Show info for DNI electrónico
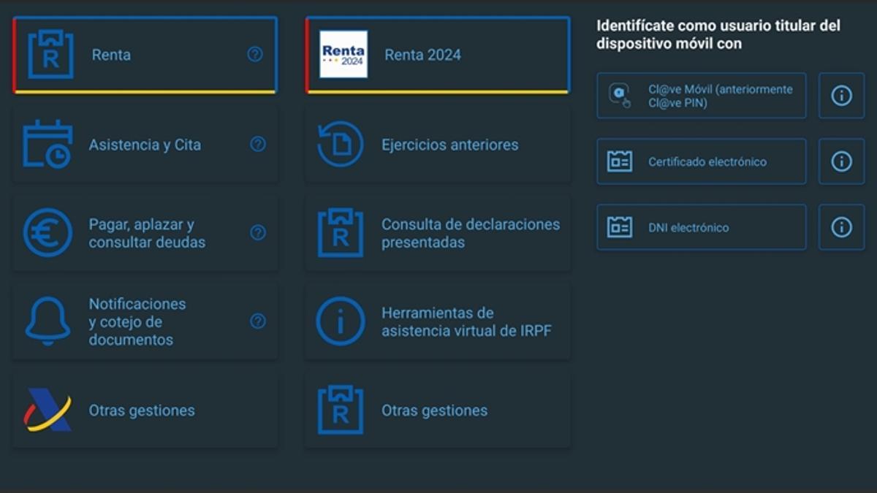The width and height of the screenshot is (877, 493). click(x=841, y=227)
